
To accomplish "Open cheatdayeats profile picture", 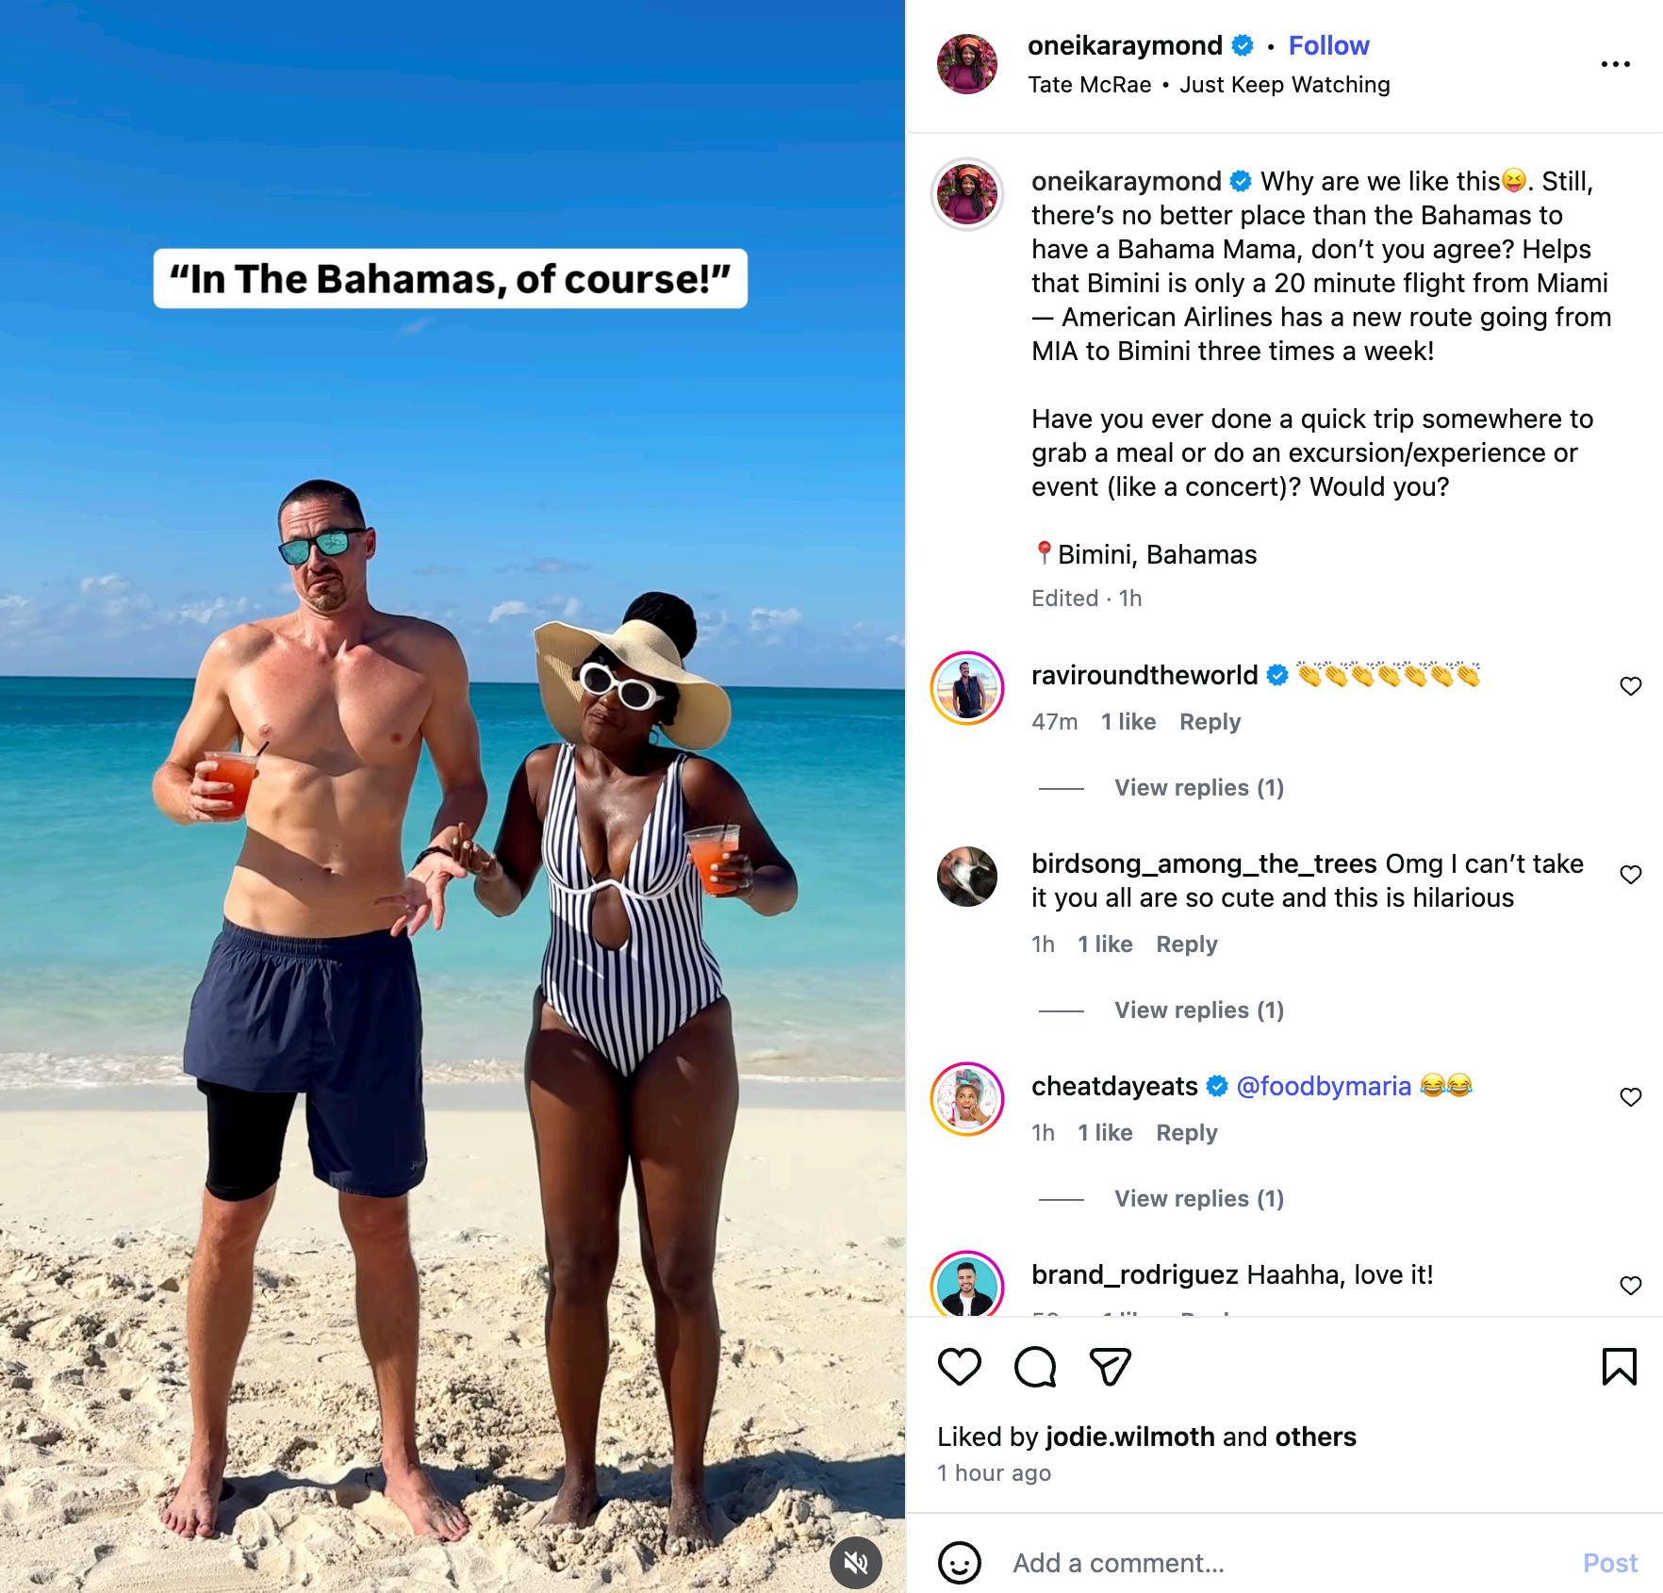I will [x=967, y=1099].
